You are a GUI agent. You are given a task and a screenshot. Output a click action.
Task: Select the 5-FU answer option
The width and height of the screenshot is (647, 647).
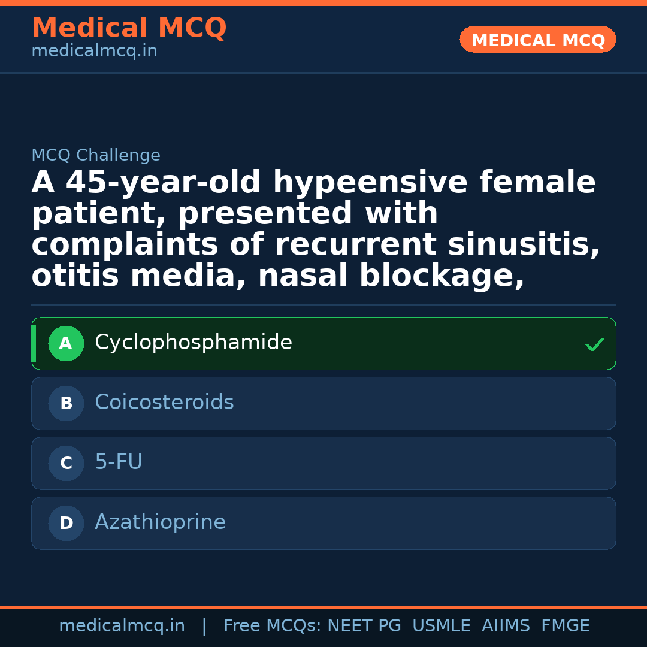click(119, 462)
